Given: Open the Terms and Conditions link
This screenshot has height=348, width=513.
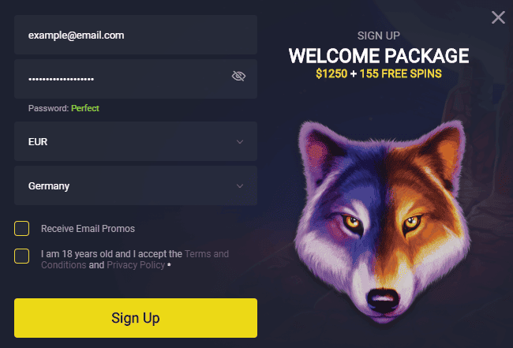Looking at the screenshot, I should [135, 260].
